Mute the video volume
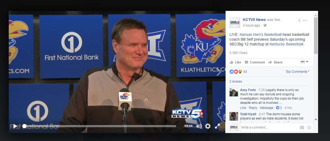This screenshot has height=141, width=330. (199, 126)
